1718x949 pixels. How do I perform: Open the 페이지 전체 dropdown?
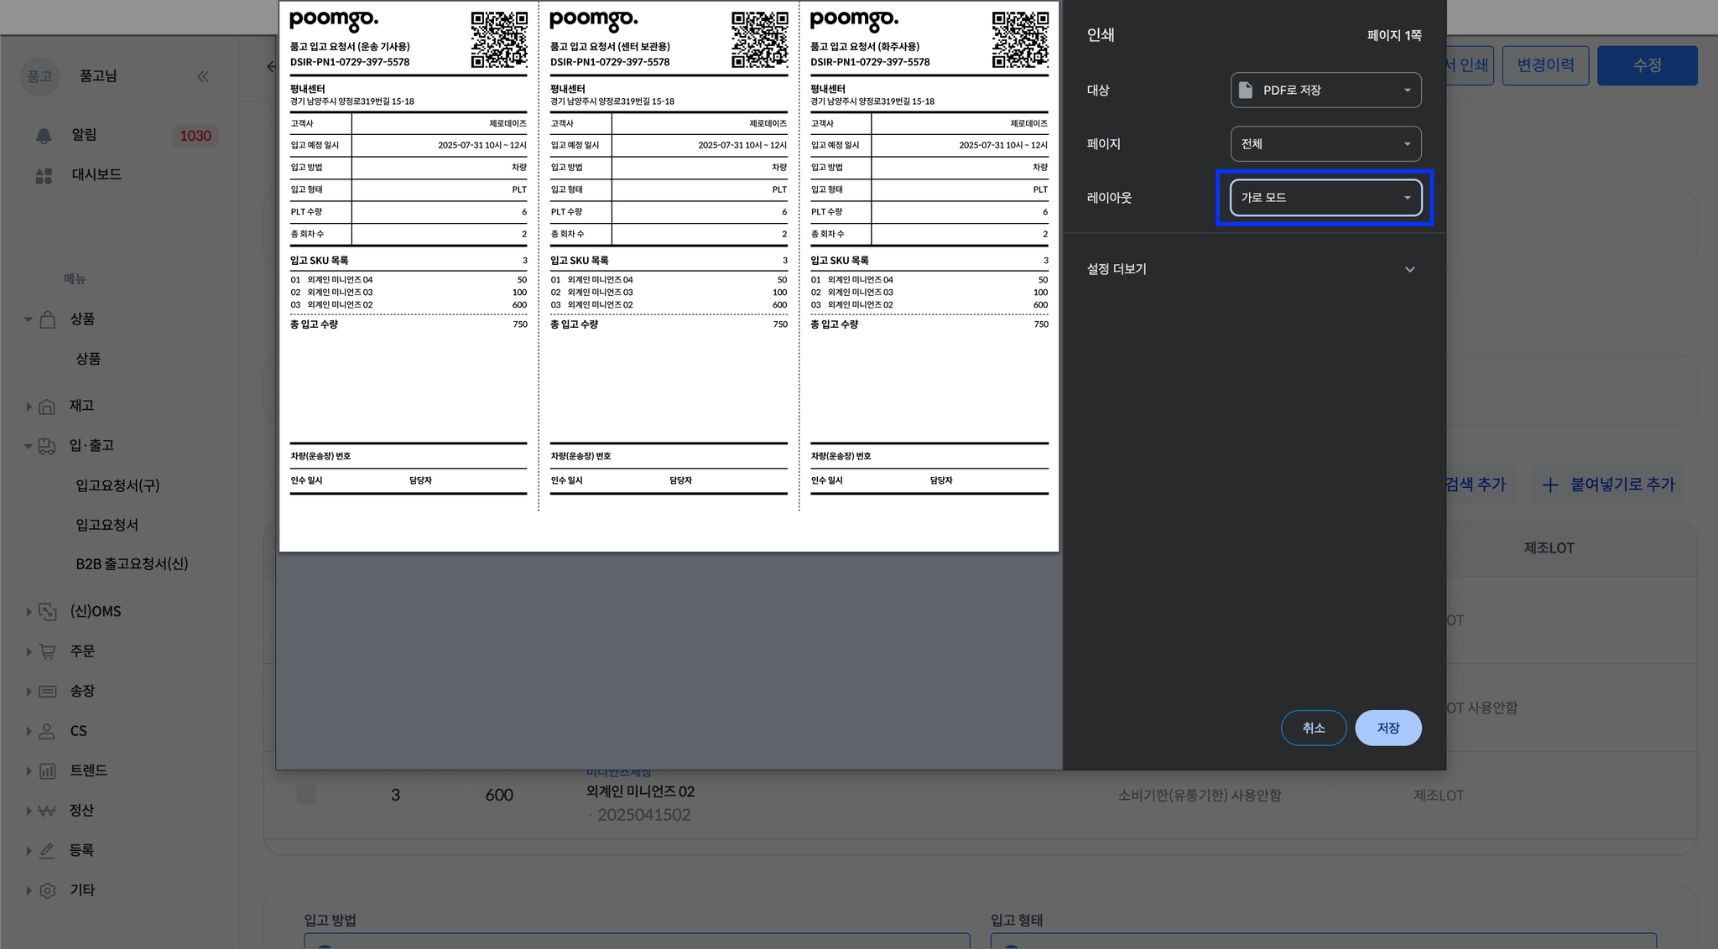1325,144
